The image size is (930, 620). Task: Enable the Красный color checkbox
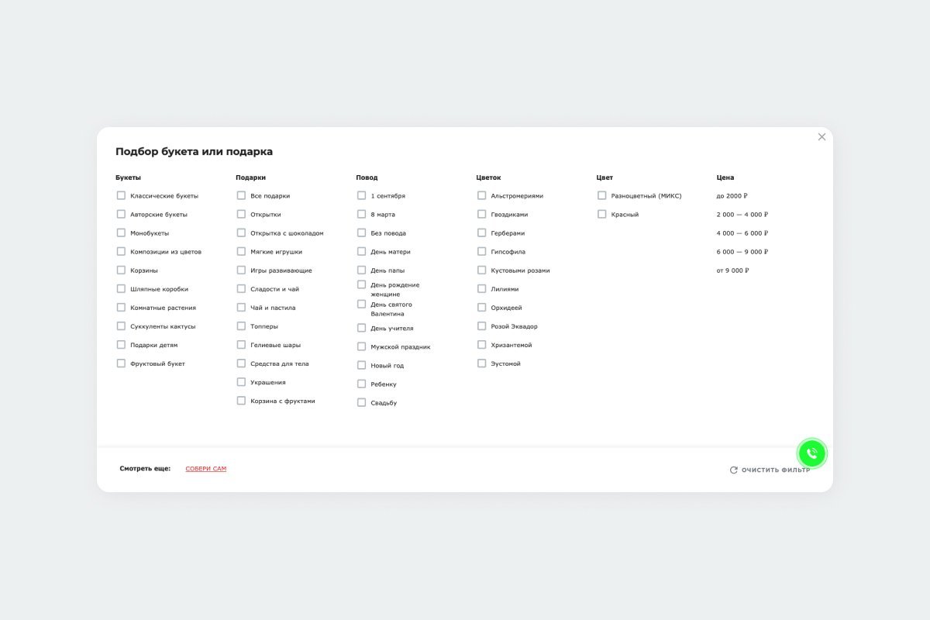coord(601,214)
